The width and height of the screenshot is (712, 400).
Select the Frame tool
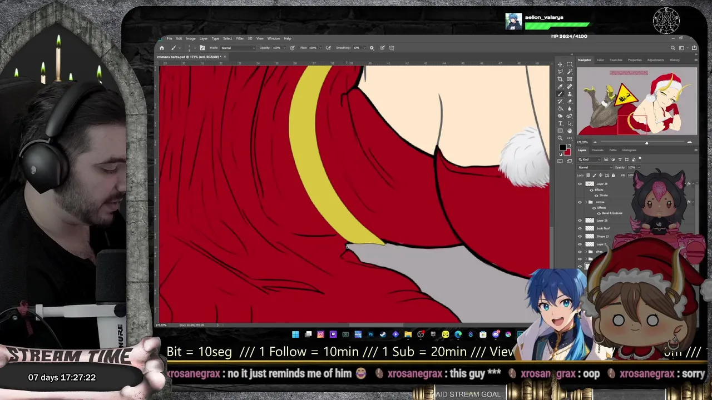(x=570, y=79)
